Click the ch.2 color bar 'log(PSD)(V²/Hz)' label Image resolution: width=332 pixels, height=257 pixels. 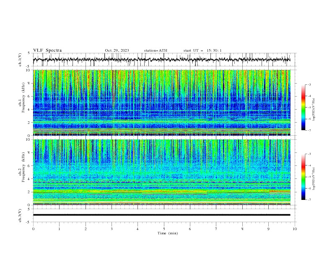[314, 178]
